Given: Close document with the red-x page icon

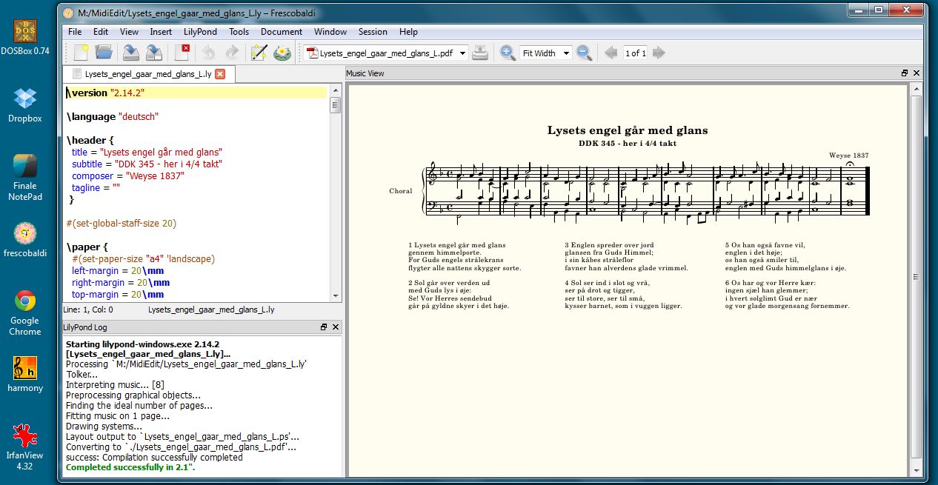Looking at the screenshot, I should coord(182,53).
